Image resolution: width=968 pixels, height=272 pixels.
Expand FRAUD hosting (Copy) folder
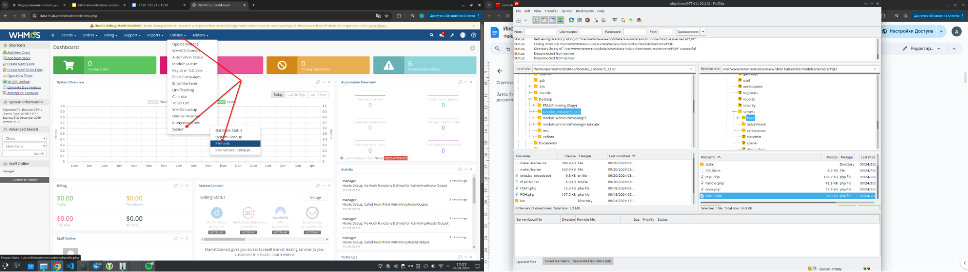coord(534,105)
